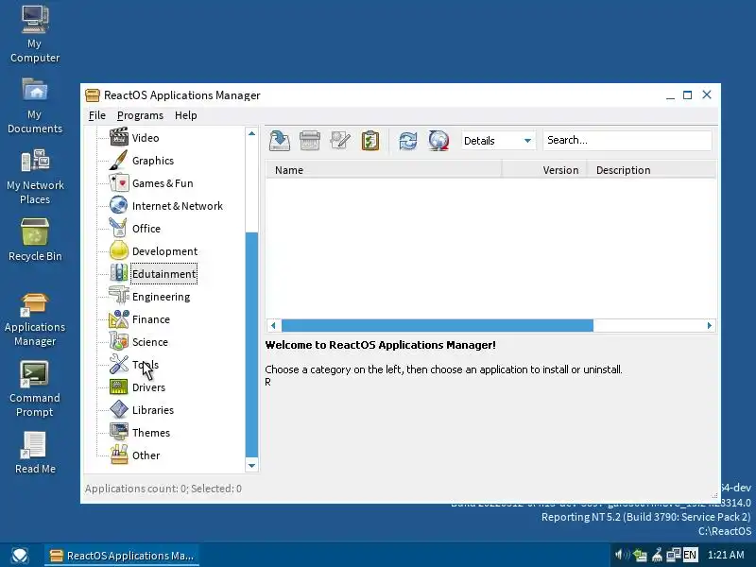
Task: Select the Graphics paintbrush icon
Action: (x=119, y=160)
